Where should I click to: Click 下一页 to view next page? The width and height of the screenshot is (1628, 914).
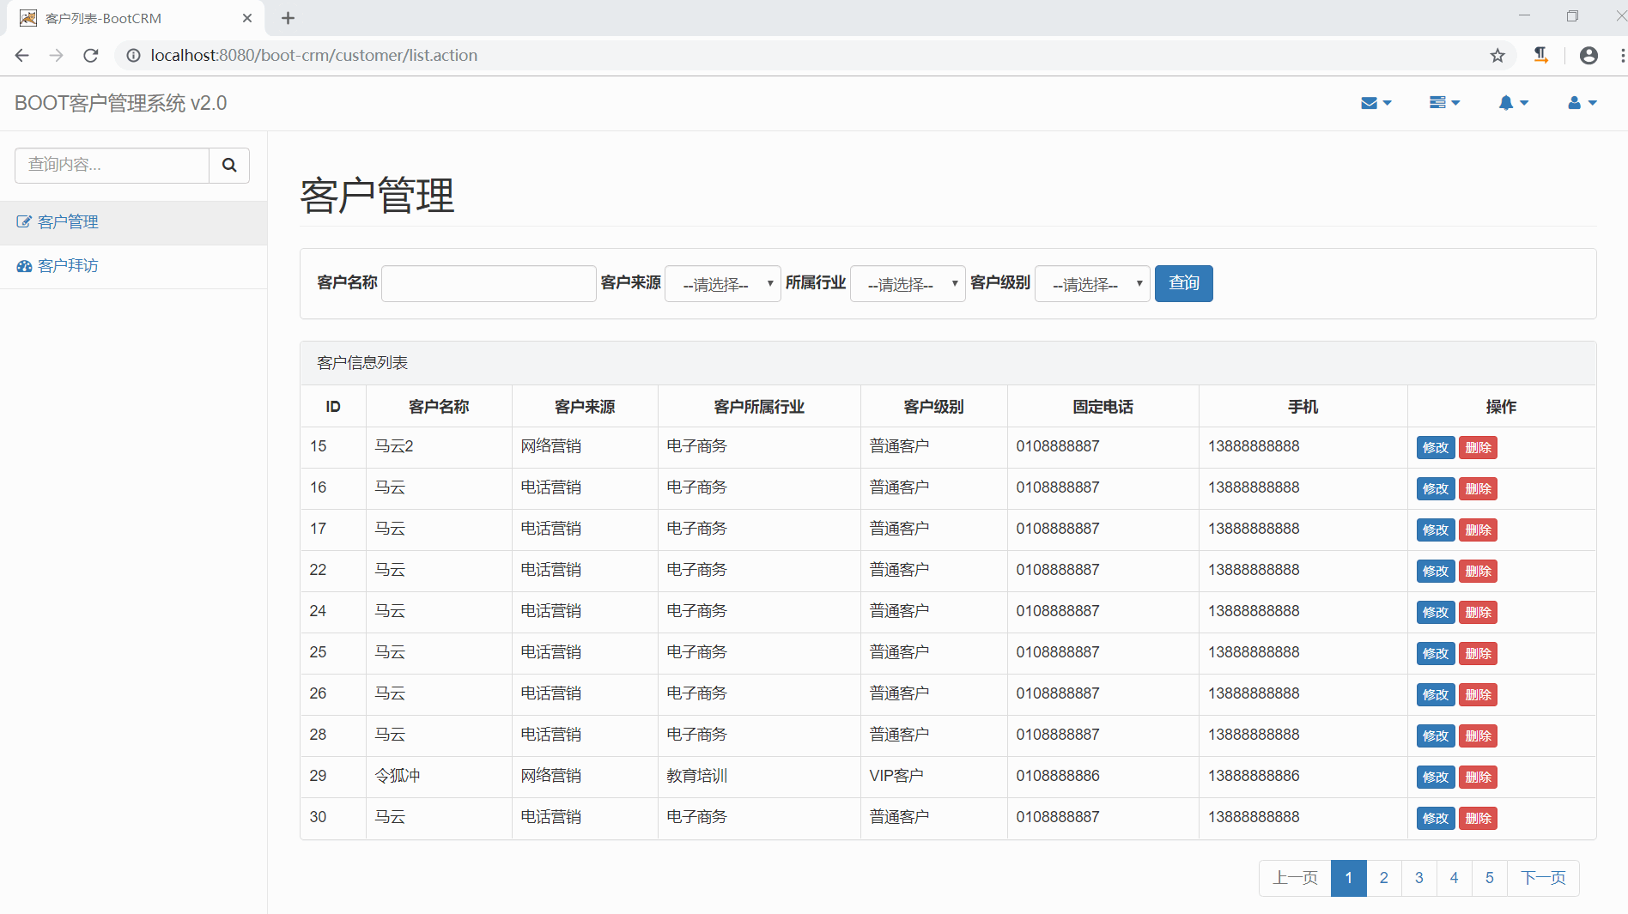tap(1543, 878)
